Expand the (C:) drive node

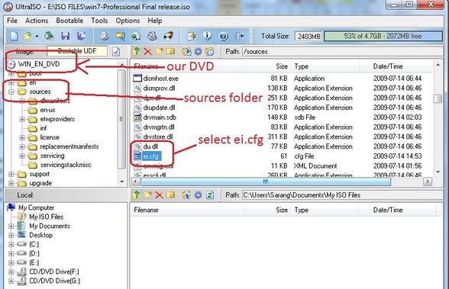[11, 245]
